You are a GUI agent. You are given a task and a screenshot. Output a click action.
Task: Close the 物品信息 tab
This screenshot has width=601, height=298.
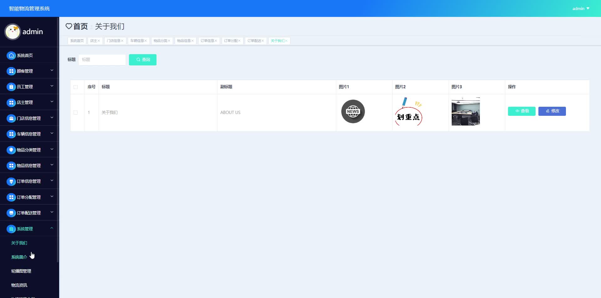click(x=193, y=41)
